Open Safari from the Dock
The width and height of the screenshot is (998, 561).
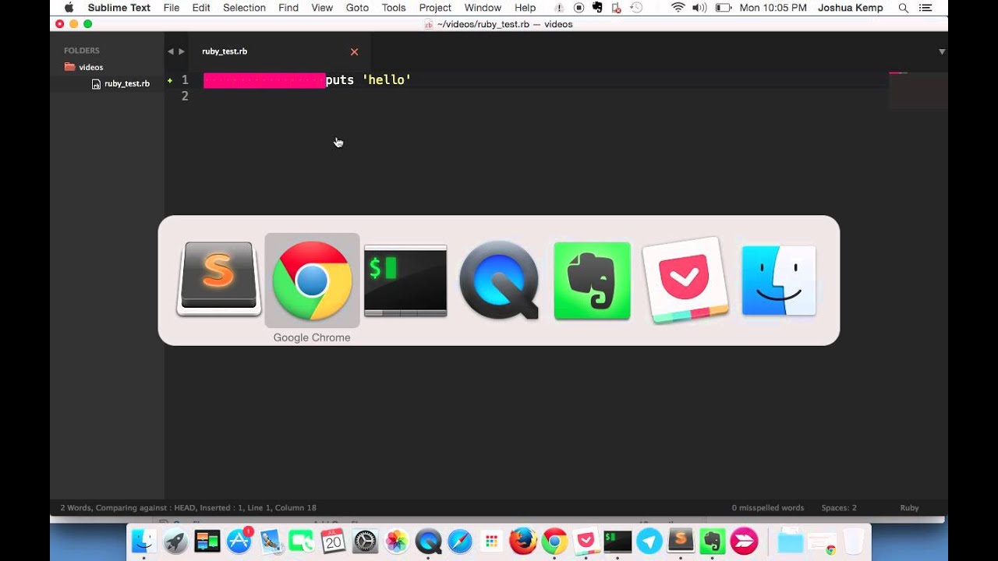click(x=460, y=541)
